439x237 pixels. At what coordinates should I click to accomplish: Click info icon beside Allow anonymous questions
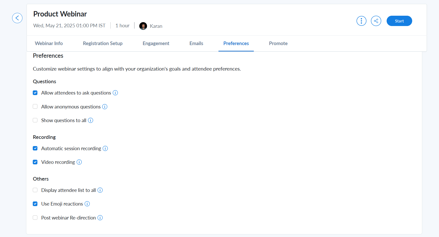(x=105, y=107)
